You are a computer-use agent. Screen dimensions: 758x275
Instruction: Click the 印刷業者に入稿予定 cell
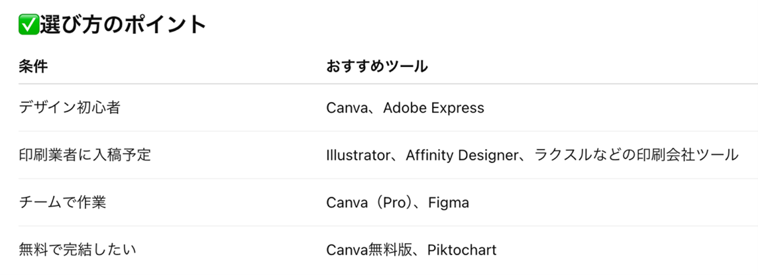[x=85, y=155]
